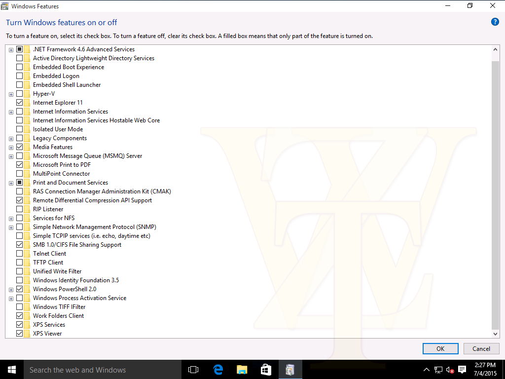
Task: Expand the Legacy Components node
Action: pyautogui.click(x=11, y=139)
